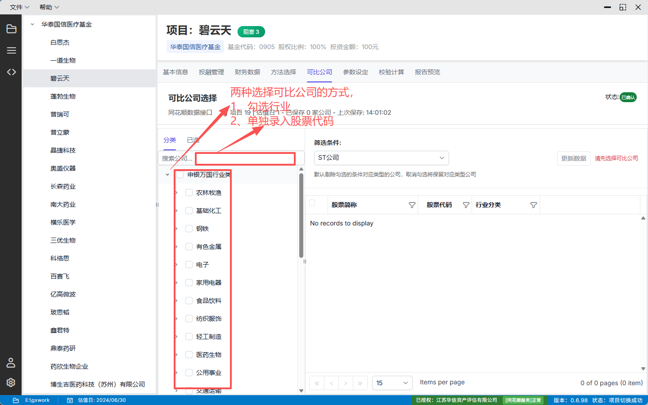Check the 家用电器 industry checkbox
The height and width of the screenshot is (405, 648).
(x=189, y=283)
